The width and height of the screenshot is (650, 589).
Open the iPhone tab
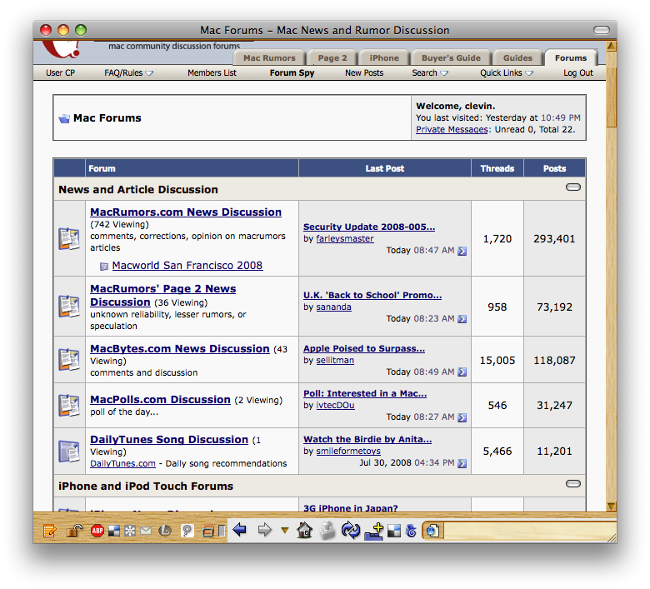(x=384, y=58)
